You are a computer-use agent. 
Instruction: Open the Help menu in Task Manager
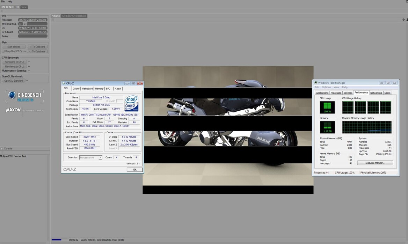(345, 87)
